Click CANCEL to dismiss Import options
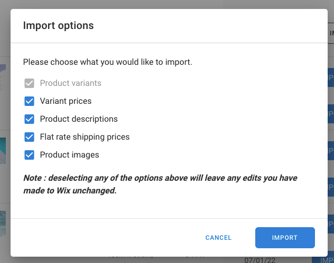This screenshot has height=263, width=334. pos(218,238)
